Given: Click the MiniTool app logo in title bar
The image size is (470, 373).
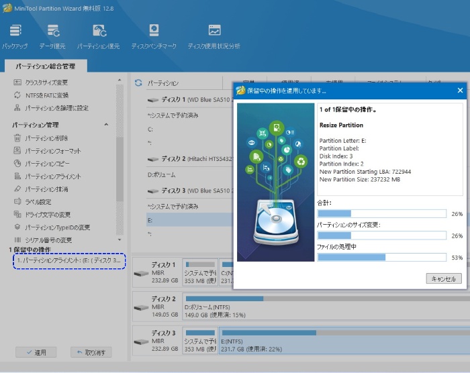Looking at the screenshot, I should pos(7,8).
